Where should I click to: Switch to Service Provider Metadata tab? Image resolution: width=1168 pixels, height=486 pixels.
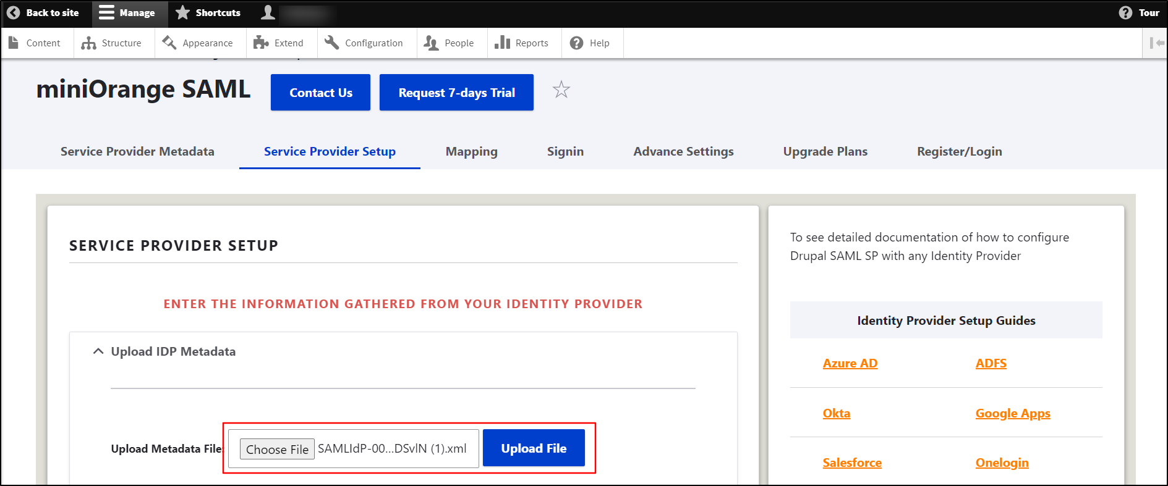coord(137,151)
